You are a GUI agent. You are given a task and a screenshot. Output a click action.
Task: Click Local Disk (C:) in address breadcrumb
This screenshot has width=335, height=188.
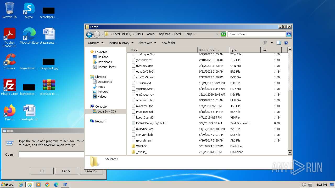click(x=122, y=34)
